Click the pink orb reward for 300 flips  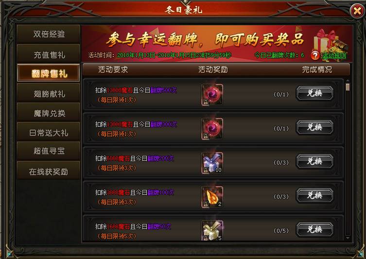(212, 129)
